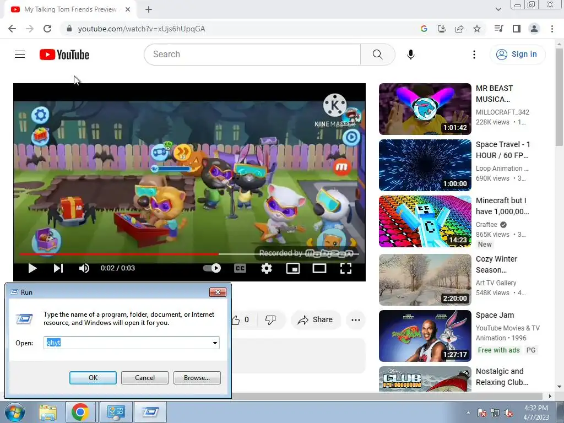Open MR BEAST MUSICA video thumbnail
The image size is (564, 423).
tap(425, 109)
